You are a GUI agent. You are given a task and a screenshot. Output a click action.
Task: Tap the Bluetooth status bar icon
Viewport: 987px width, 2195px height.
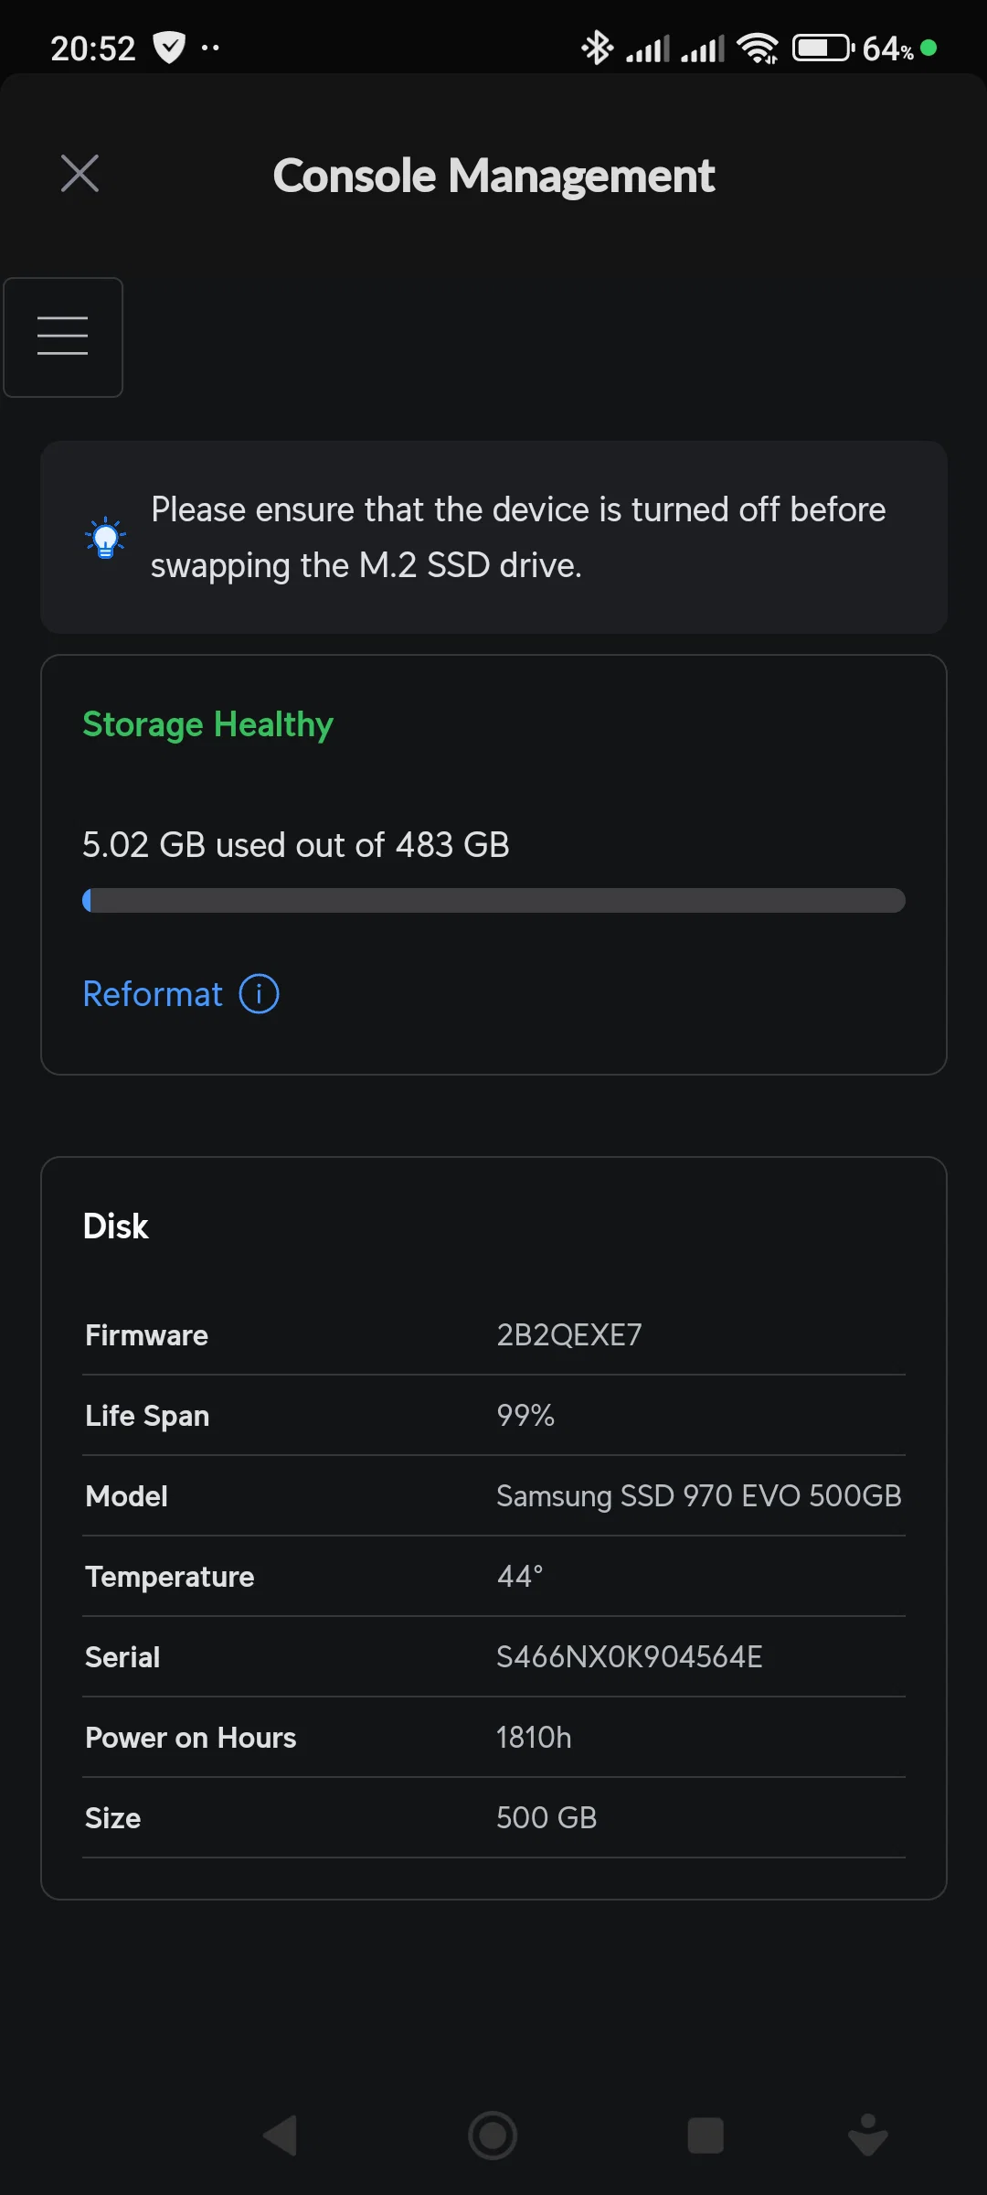coord(598,48)
